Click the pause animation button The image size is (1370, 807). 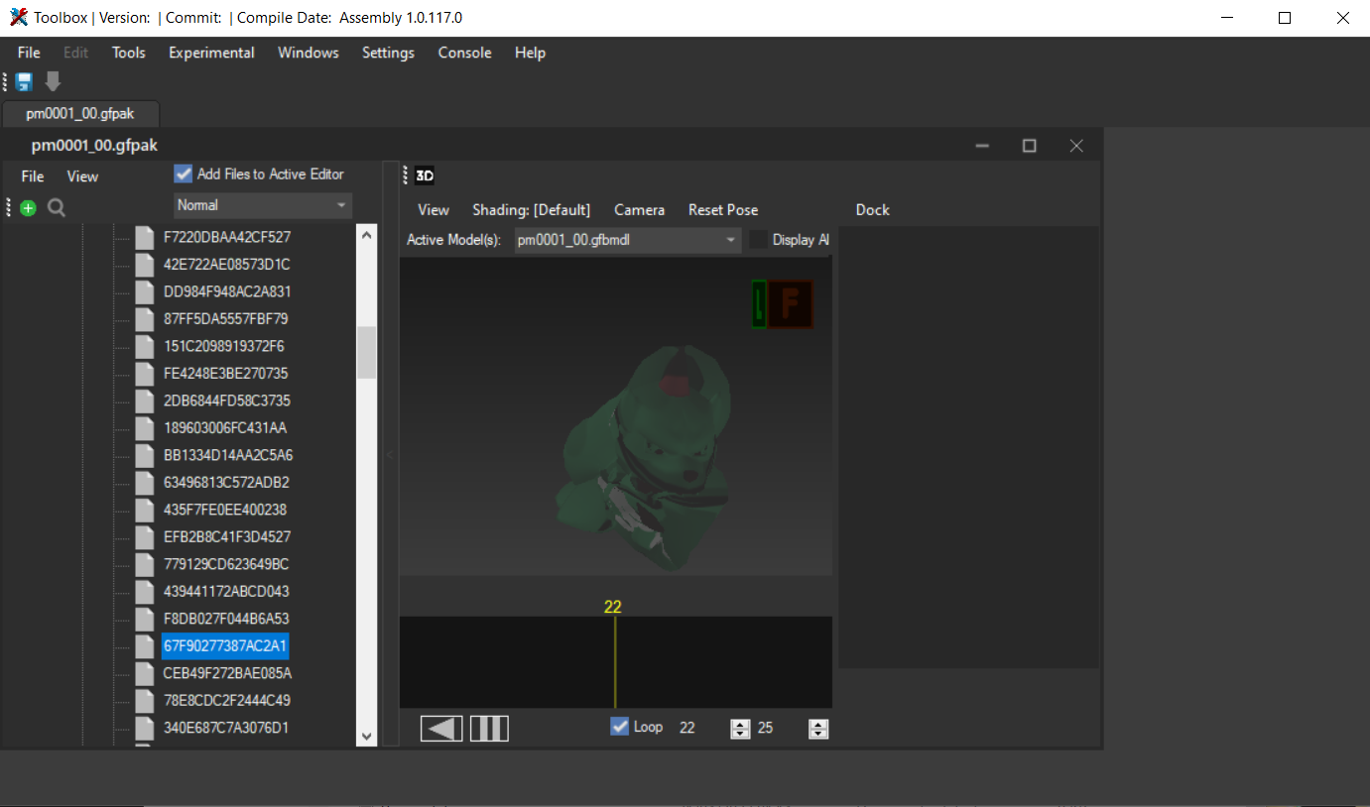[489, 729]
